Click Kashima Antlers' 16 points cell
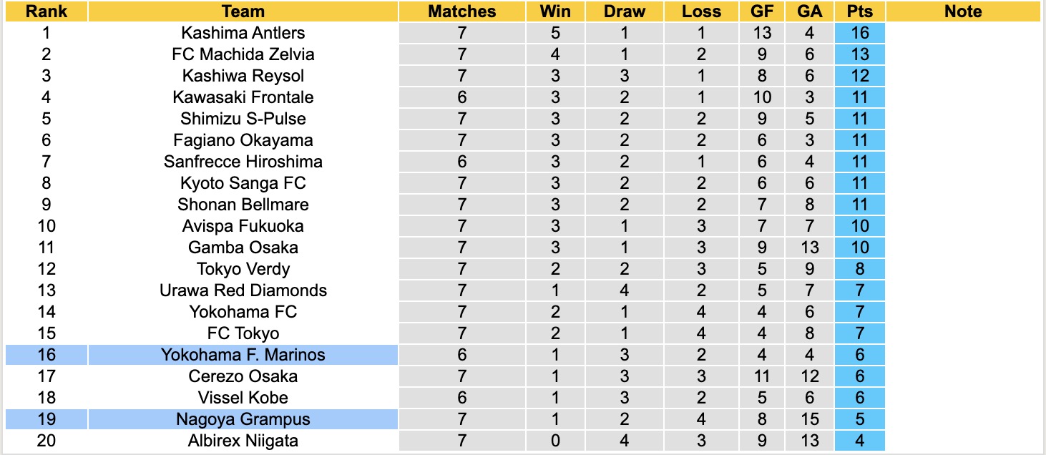1046x455 pixels. (860, 33)
